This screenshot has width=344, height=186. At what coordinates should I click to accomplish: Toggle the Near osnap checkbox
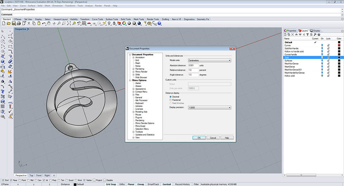(x=11, y=180)
